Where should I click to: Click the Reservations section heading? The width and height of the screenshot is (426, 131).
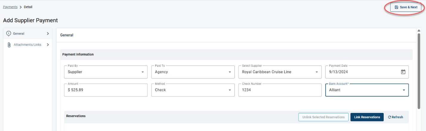(76, 116)
